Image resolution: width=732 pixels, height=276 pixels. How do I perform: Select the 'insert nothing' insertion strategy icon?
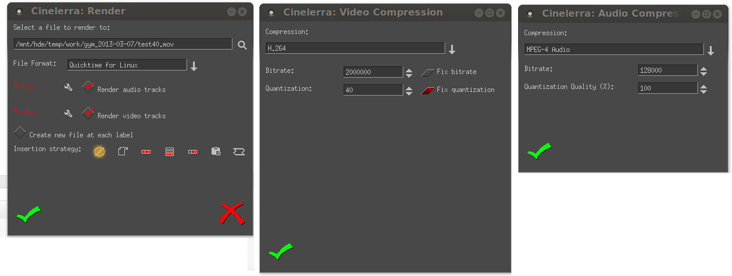tap(99, 152)
